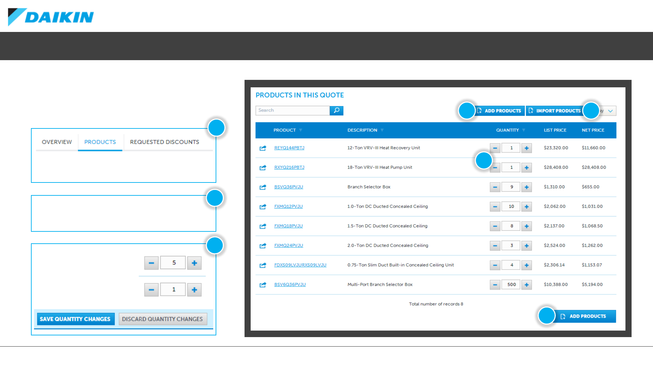Click share icon for FDXS09LVJURXS09LVJU
The image size is (653, 367).
coord(263,265)
